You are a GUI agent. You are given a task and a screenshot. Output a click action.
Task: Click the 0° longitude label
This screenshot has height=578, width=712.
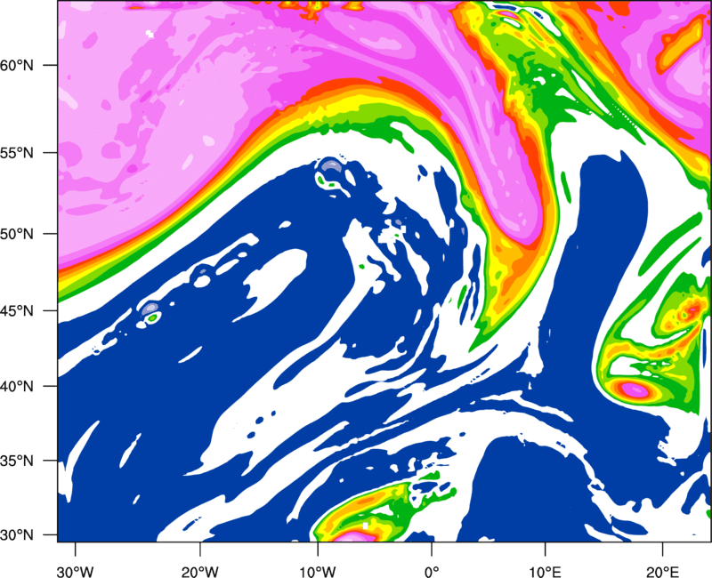432,572
